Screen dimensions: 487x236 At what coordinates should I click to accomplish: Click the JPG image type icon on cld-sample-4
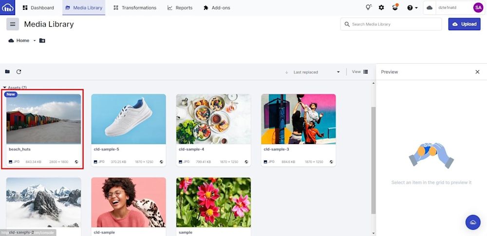[x=181, y=162]
